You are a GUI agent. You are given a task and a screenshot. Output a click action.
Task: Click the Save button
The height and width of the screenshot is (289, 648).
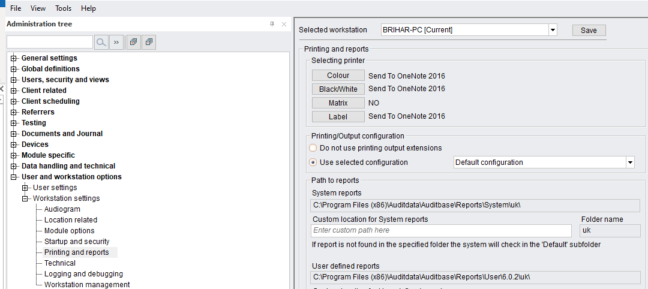point(589,30)
